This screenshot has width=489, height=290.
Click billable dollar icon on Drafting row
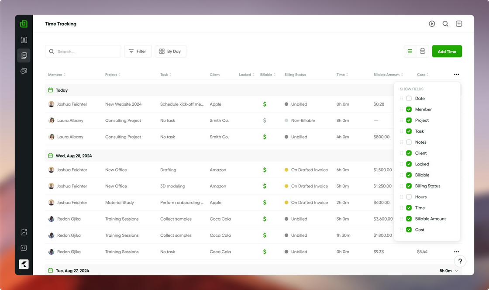[x=265, y=169]
